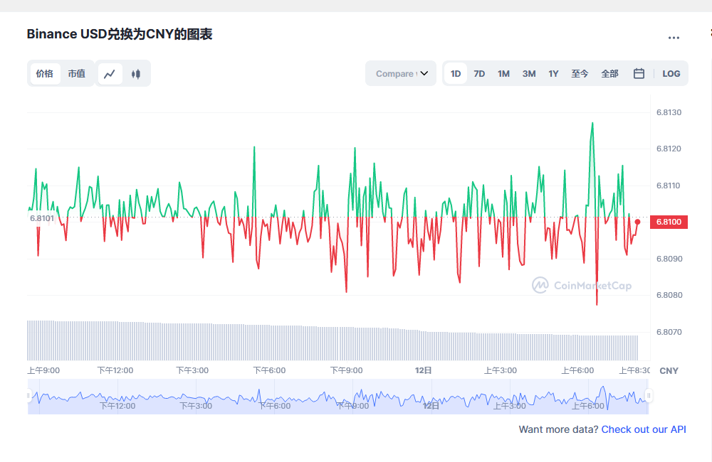This screenshot has height=462, width=712.
Task: Switch to line chart view
Action: pos(110,73)
